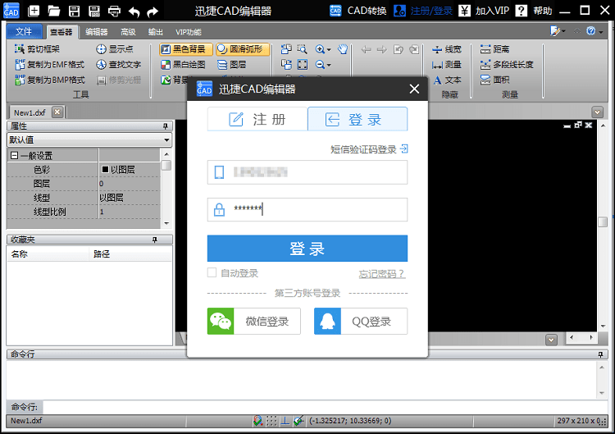Screen dimensions: 615x434
Task: Click 短信验证码登录 link
Action: tap(369, 149)
